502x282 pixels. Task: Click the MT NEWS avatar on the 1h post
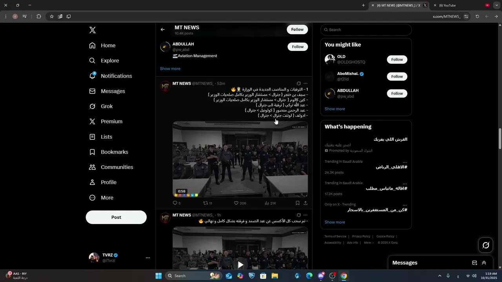click(165, 218)
